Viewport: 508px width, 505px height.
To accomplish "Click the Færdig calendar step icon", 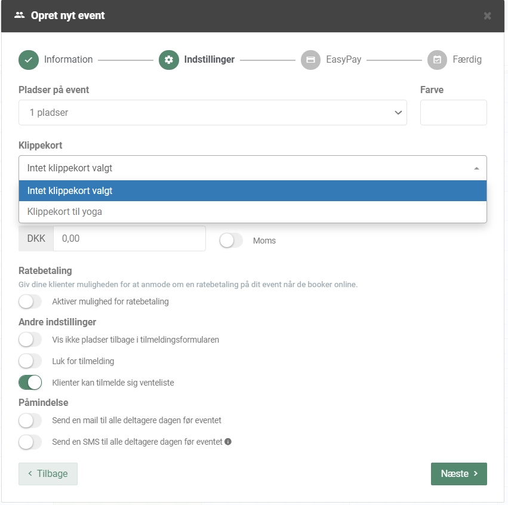I will (437, 60).
